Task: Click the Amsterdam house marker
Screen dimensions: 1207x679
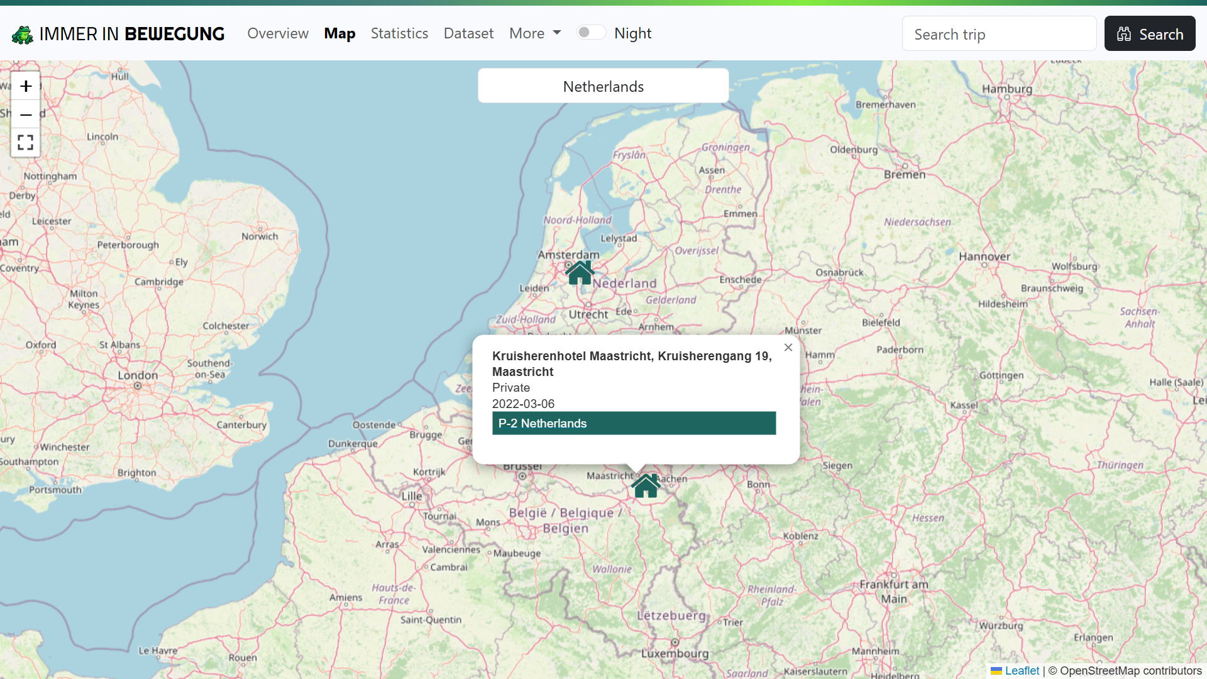Action: 580,273
